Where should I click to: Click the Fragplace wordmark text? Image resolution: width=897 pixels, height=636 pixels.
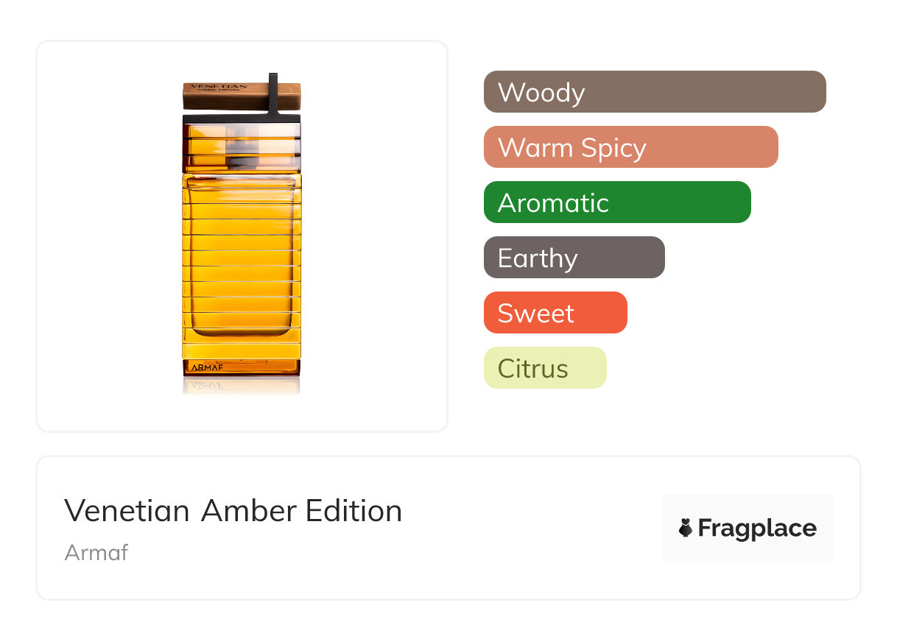(x=757, y=529)
